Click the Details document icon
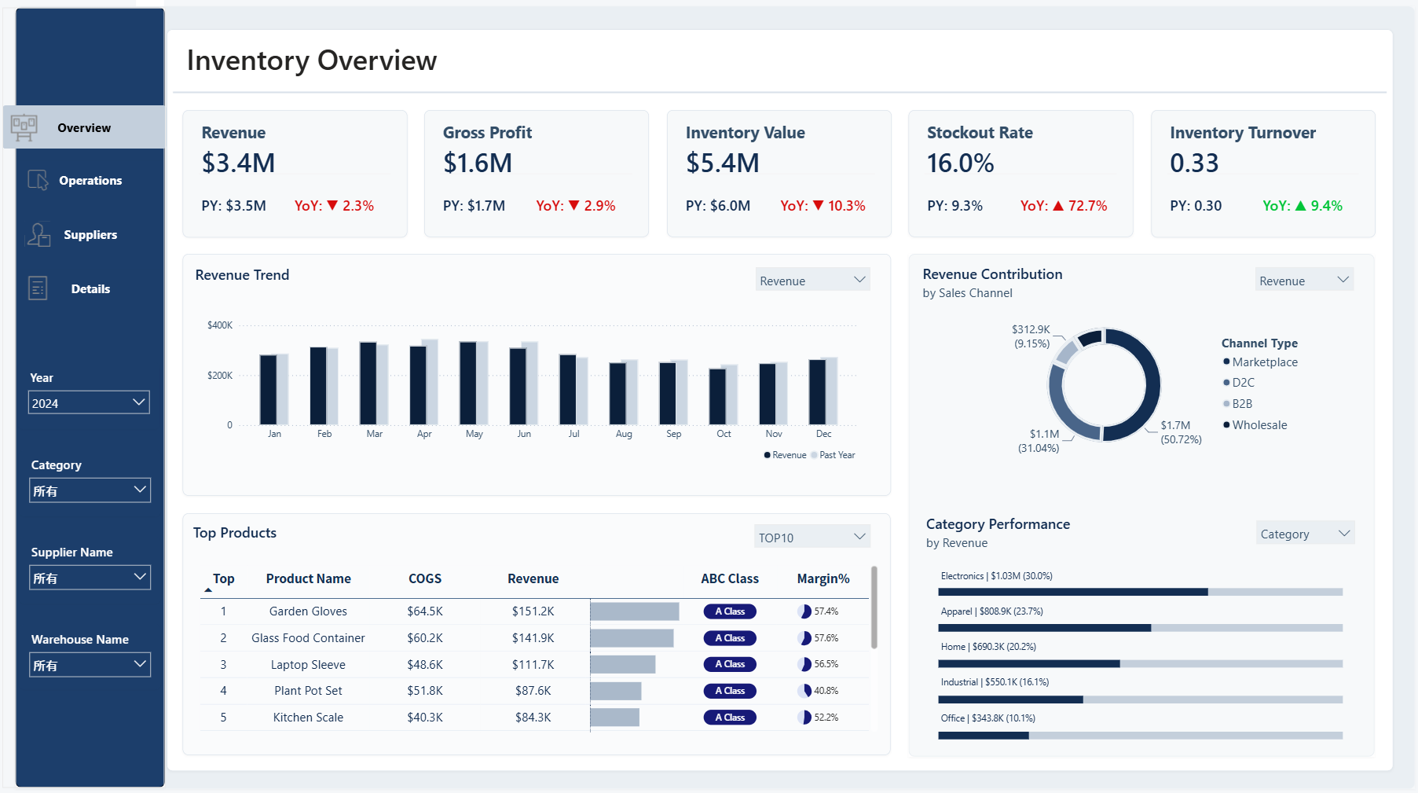 click(38, 288)
